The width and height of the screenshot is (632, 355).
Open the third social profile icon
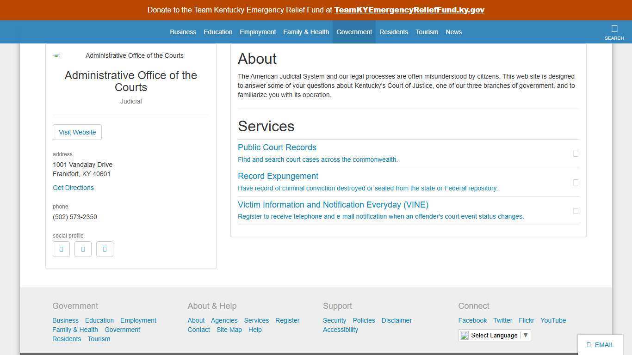[x=105, y=249]
